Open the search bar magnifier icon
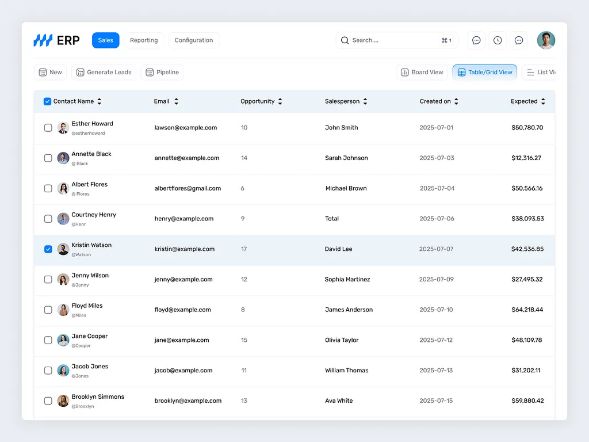The image size is (589, 442). pyautogui.click(x=345, y=40)
